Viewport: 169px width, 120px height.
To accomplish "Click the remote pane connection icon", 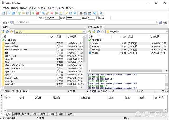I will (90, 32).
